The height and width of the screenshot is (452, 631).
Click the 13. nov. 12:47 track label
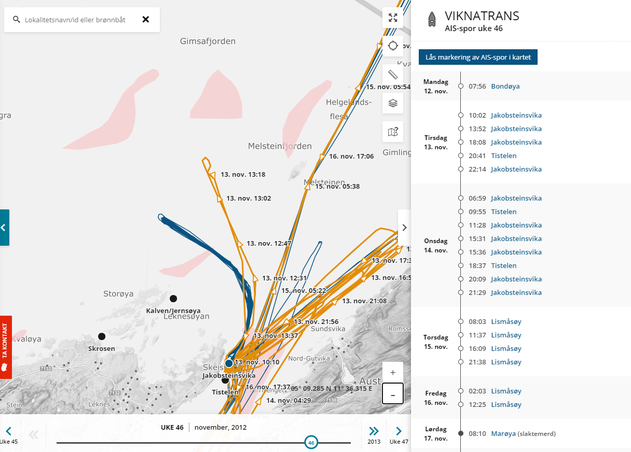click(269, 243)
